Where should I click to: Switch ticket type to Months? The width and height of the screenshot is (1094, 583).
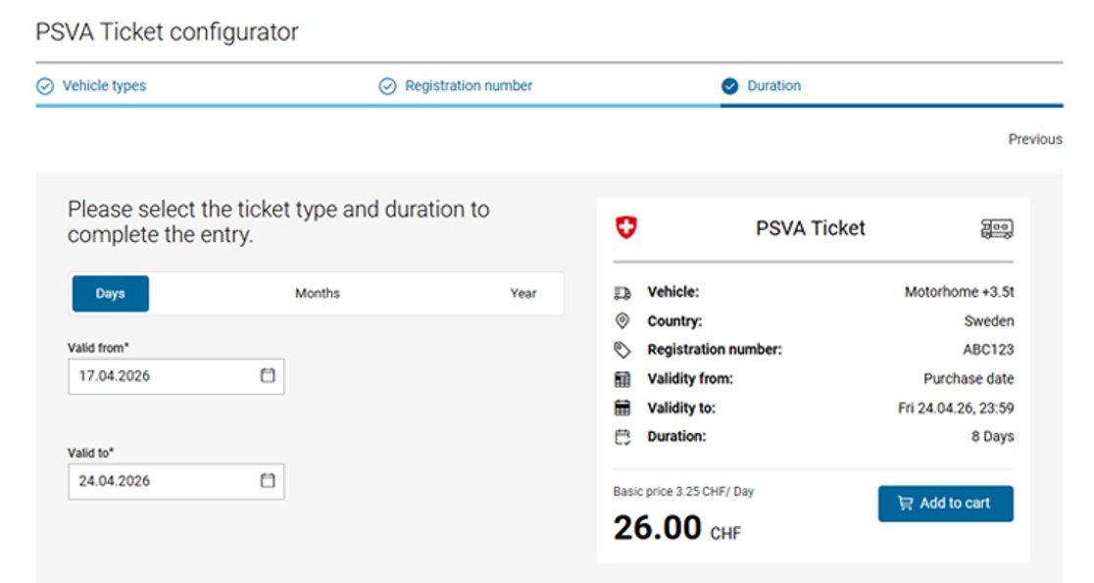tap(318, 294)
